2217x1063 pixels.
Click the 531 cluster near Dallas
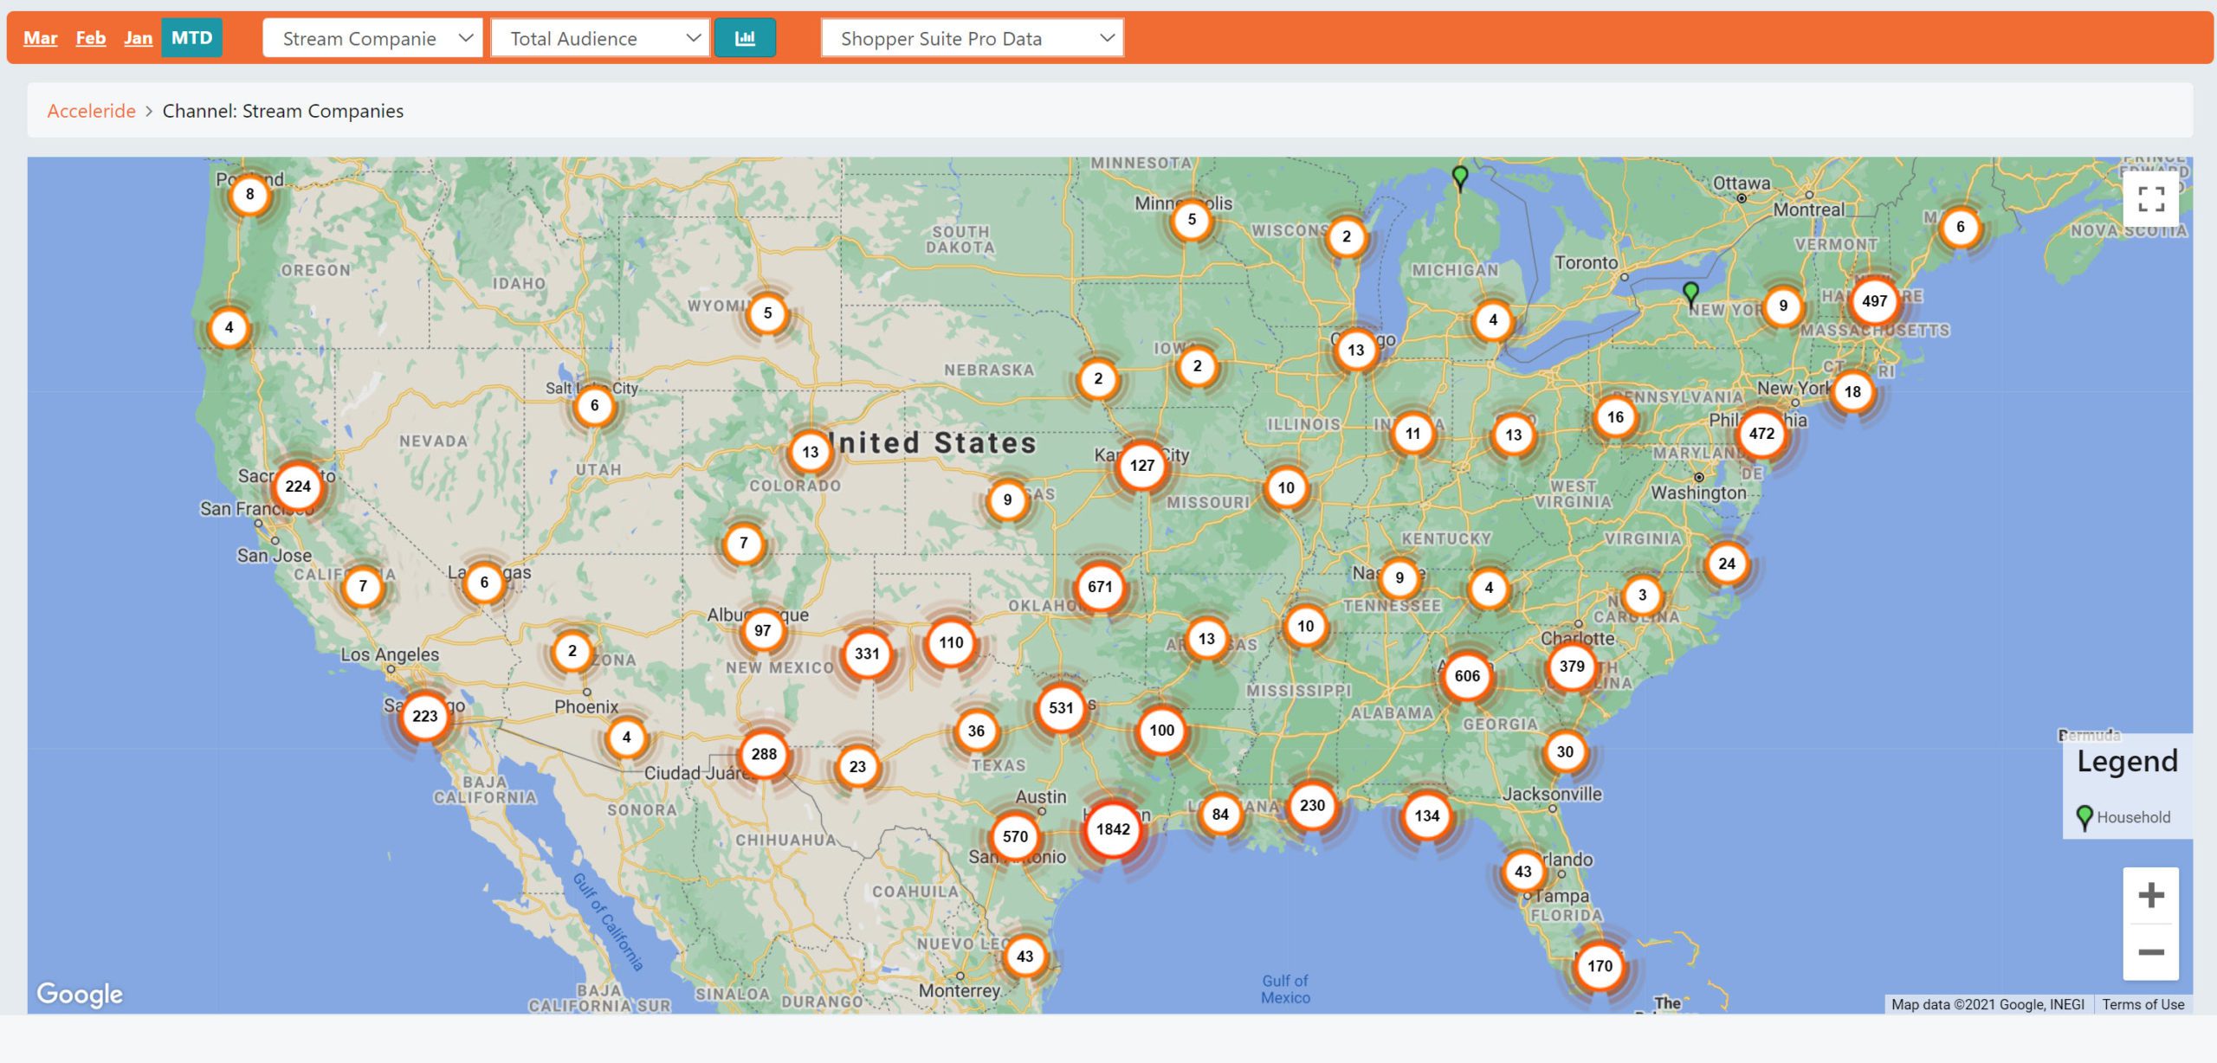(x=1061, y=708)
